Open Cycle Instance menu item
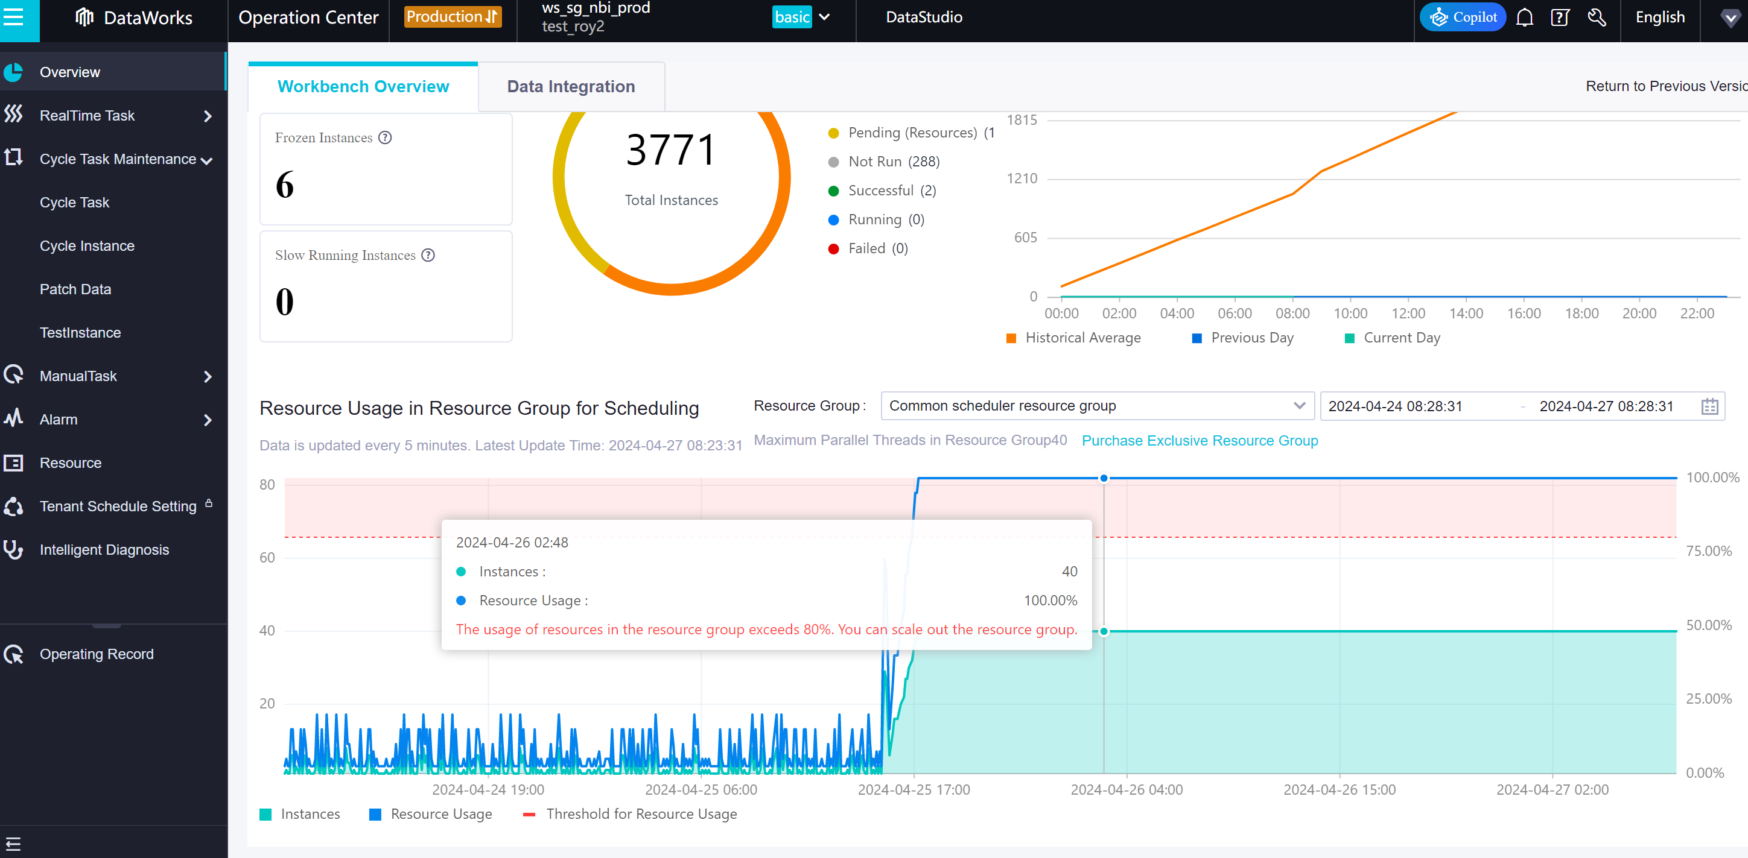The height and width of the screenshot is (858, 1748). pos(87,245)
